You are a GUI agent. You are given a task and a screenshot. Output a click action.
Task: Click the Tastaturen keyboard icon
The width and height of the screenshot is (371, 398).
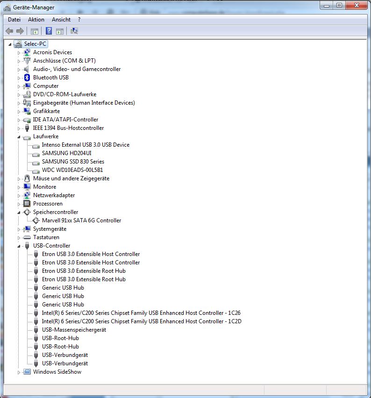27,237
